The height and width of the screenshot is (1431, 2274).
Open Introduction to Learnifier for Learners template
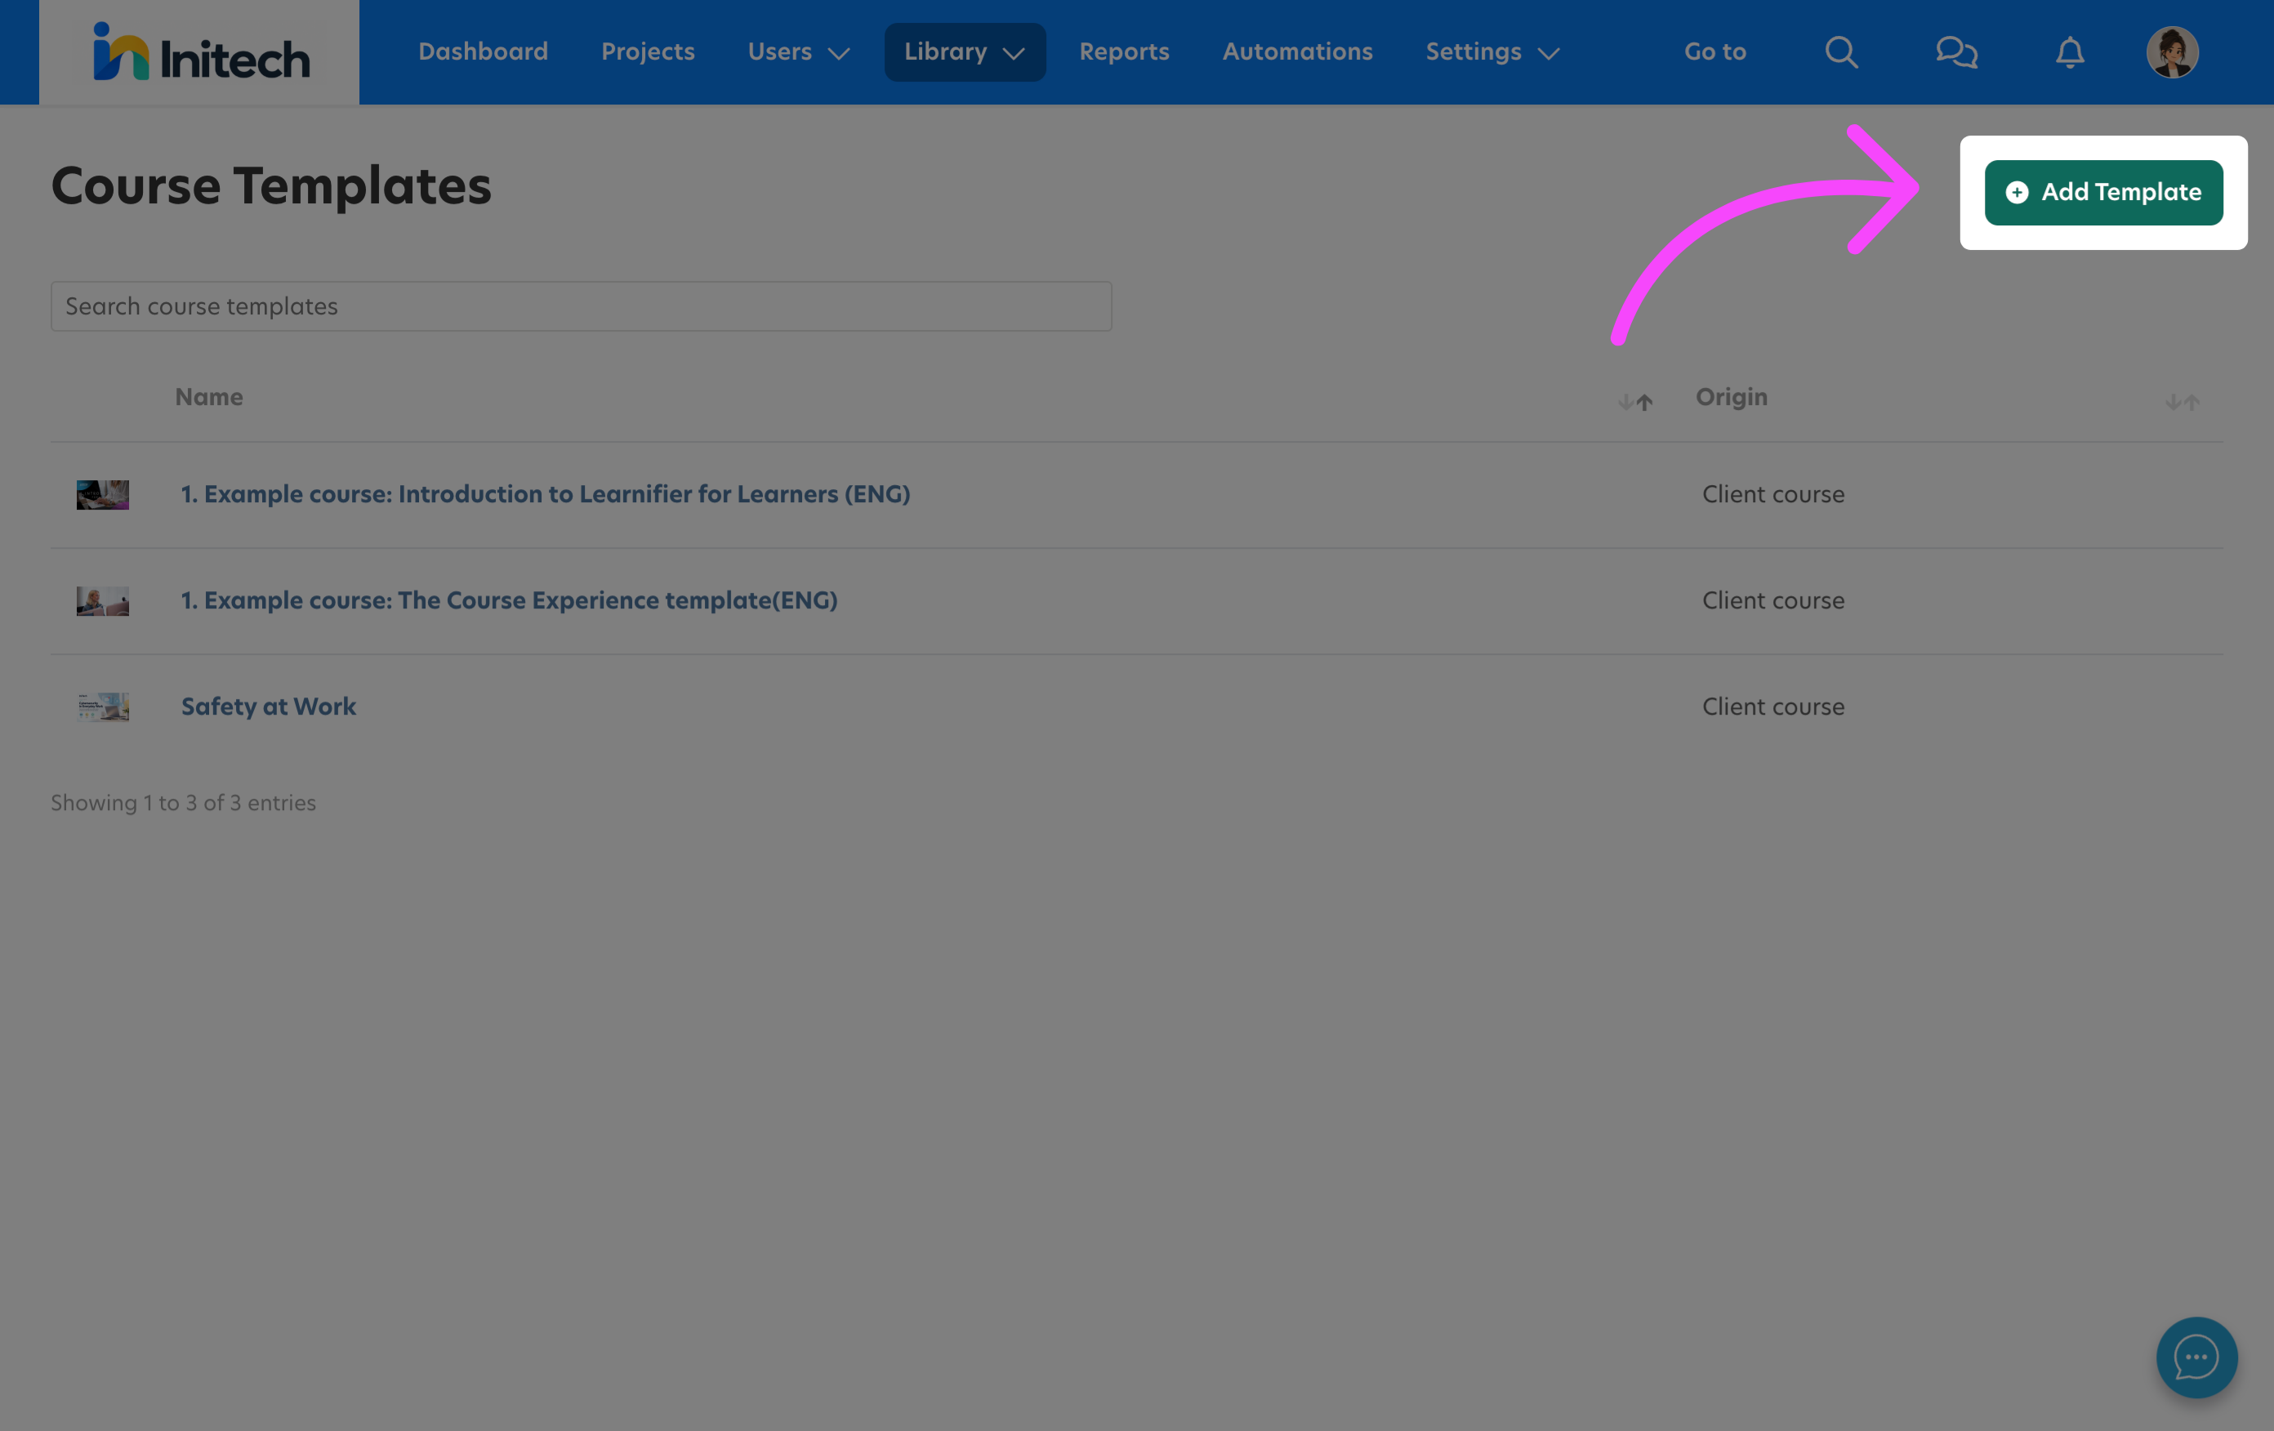click(x=546, y=494)
